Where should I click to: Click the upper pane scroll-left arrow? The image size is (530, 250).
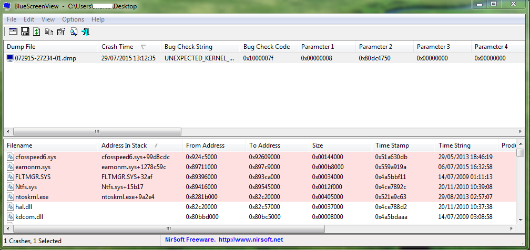[8, 131]
